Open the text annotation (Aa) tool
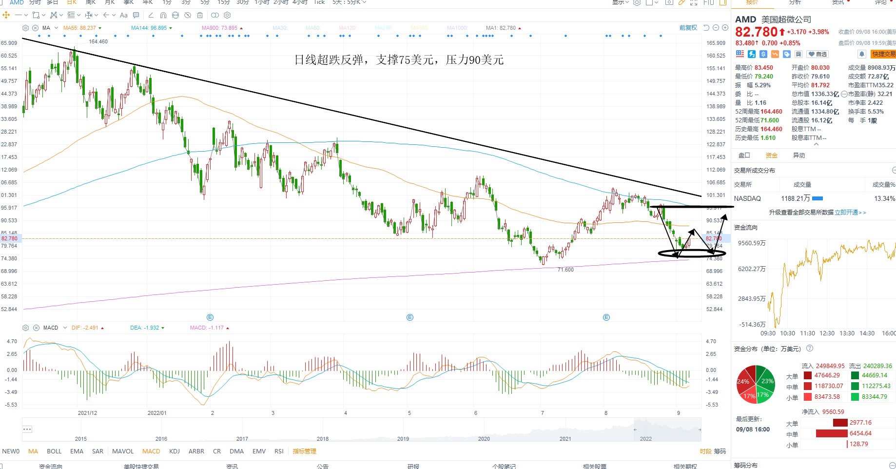Viewport: 896px width, 469px height. point(124,15)
